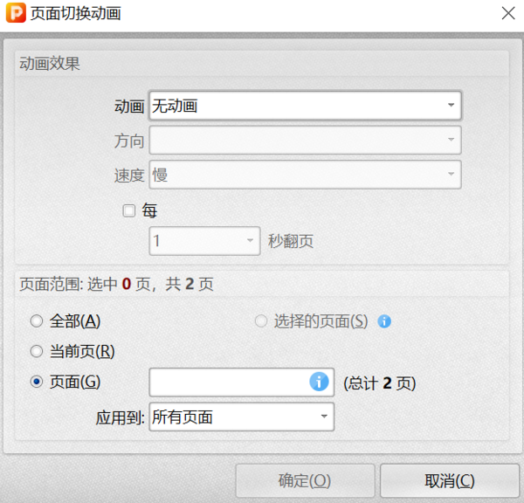The height and width of the screenshot is (503, 524).
Task: Open the 速度 dropdown showing 慢
Action: click(305, 175)
